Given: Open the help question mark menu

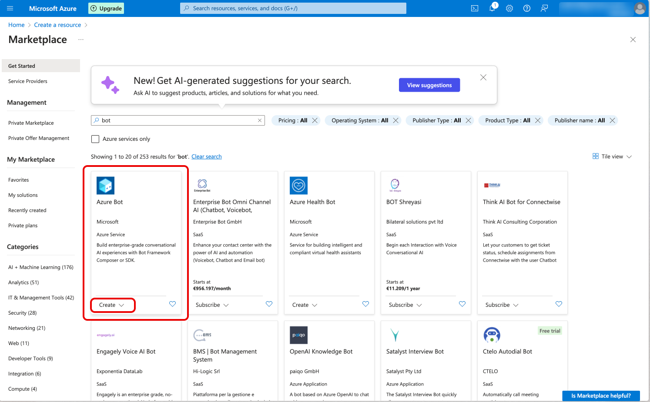Looking at the screenshot, I should click(x=527, y=8).
